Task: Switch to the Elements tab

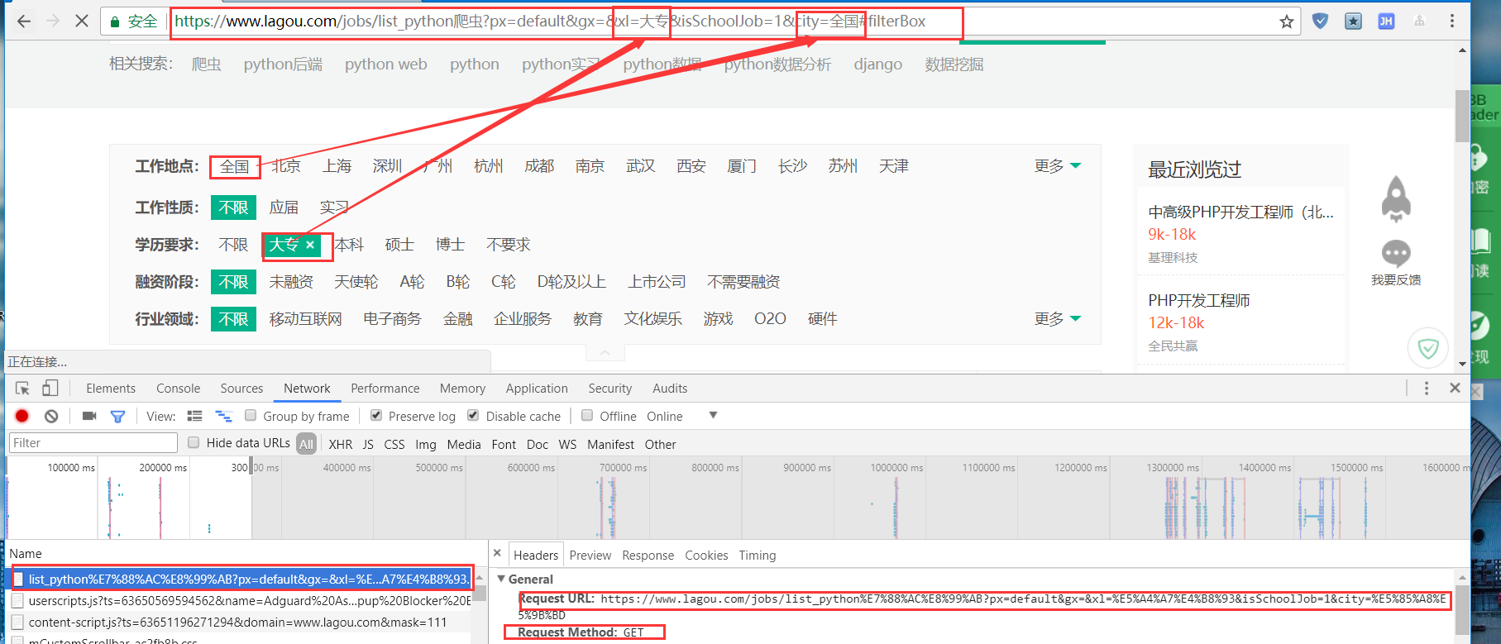Action: click(111, 389)
